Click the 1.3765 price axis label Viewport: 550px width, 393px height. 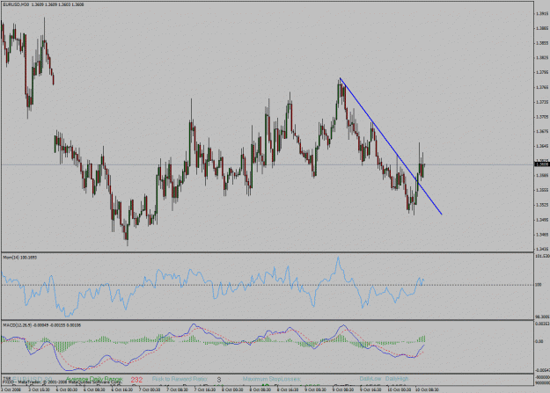click(542, 87)
